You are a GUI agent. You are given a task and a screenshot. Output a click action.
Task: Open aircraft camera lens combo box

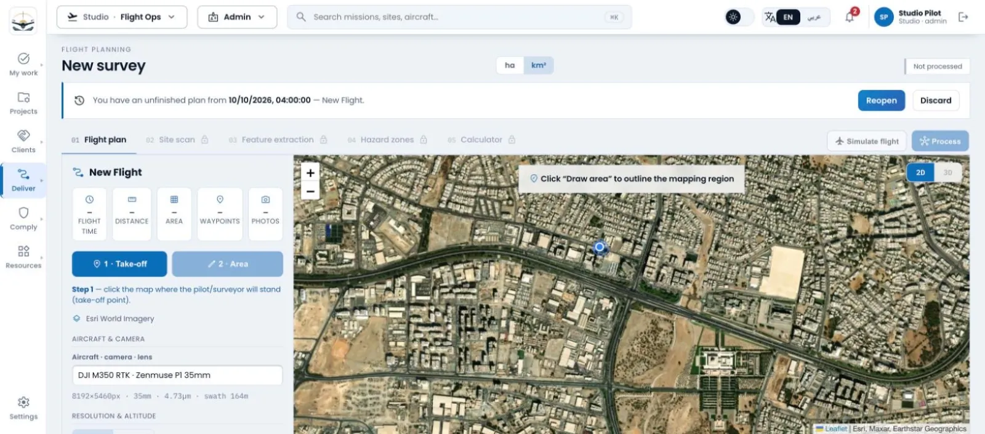click(x=177, y=375)
